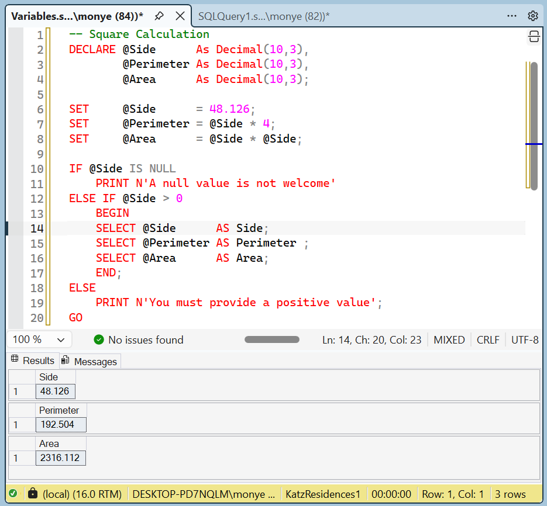Click IS NULL on line 10
The width and height of the screenshot is (547, 506).
point(153,169)
